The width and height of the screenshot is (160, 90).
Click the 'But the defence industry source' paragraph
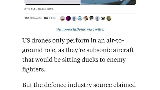click(x=79, y=85)
